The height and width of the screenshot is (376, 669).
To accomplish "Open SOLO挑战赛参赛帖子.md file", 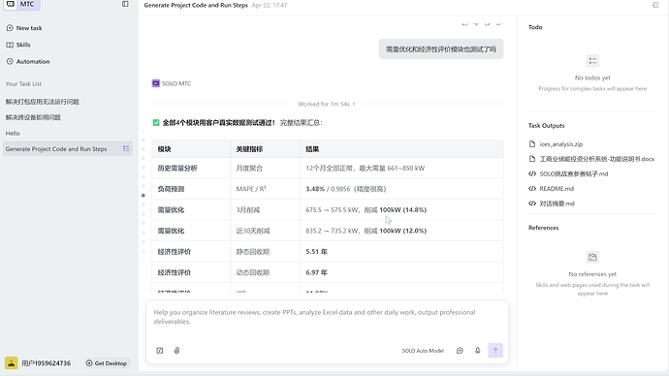I will point(573,173).
